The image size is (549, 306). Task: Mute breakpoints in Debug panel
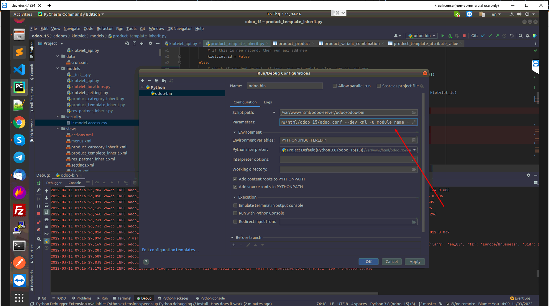[x=39, y=230]
